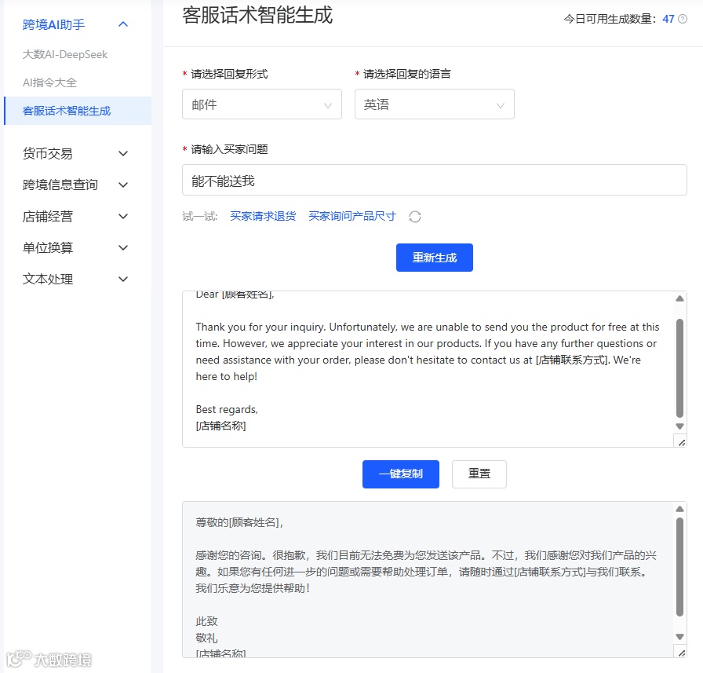Click the 客服话术智能生成 page title
Image resolution: width=703 pixels, height=673 pixels.
coord(257,15)
